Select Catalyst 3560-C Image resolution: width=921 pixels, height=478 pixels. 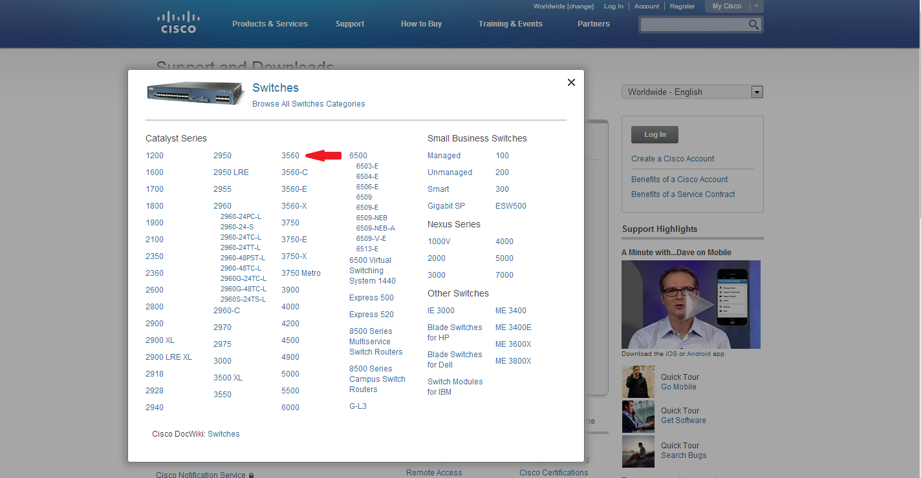[x=294, y=172]
